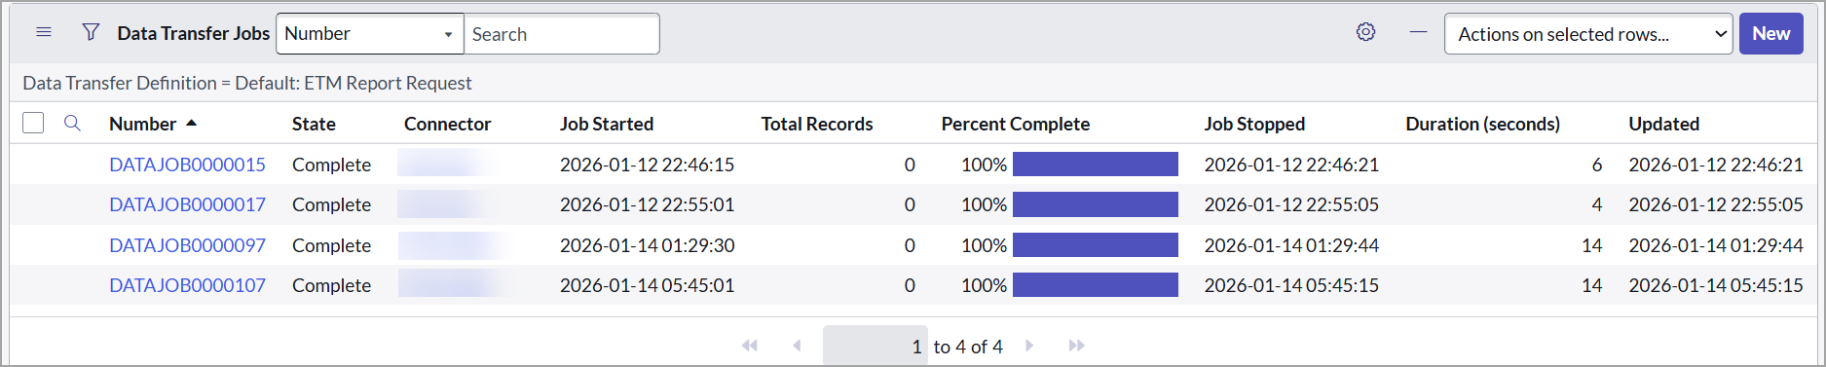The width and height of the screenshot is (1826, 367).
Task: Go to the previous page
Action: (797, 346)
